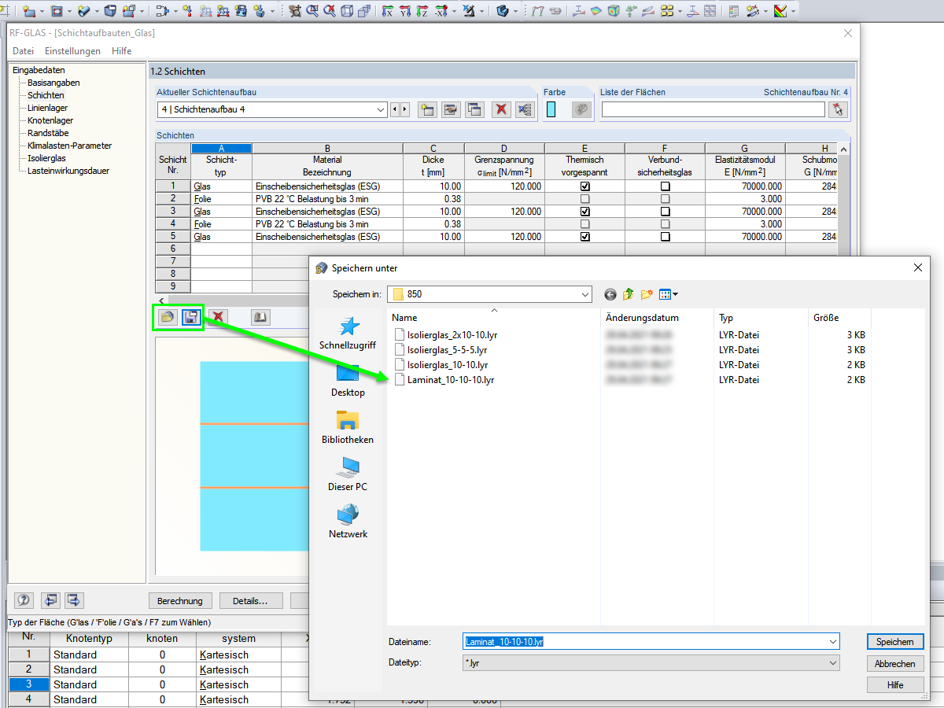Click the create new folder icon in dialog
This screenshot has width=944, height=708.
[647, 294]
